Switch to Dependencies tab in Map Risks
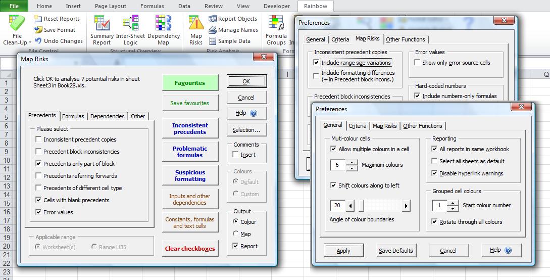Viewport: 550px width, 280px height. (x=108, y=116)
